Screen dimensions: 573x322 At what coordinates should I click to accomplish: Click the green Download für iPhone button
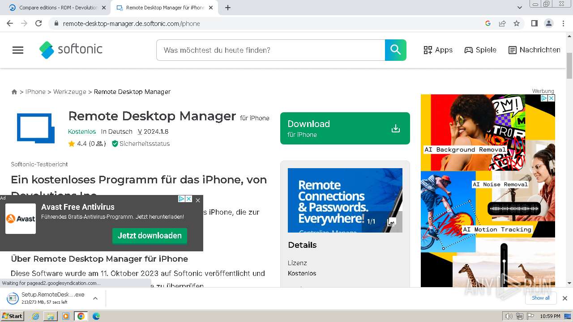coord(345,128)
